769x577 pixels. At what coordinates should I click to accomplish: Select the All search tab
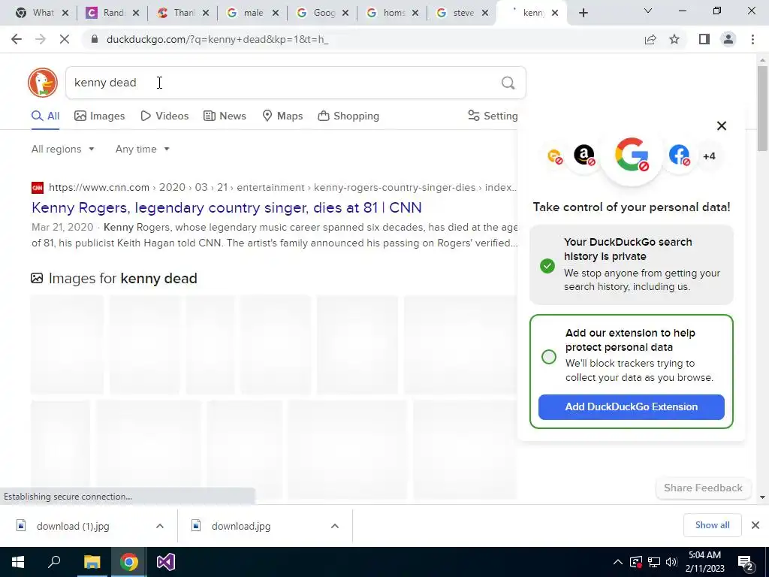[x=45, y=116]
